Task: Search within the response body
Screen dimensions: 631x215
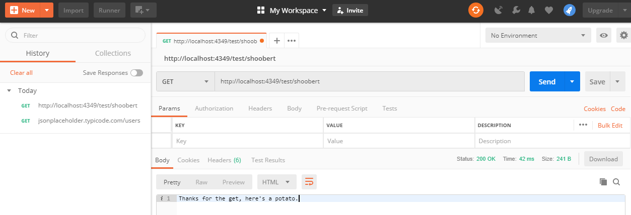Action: pos(616,182)
